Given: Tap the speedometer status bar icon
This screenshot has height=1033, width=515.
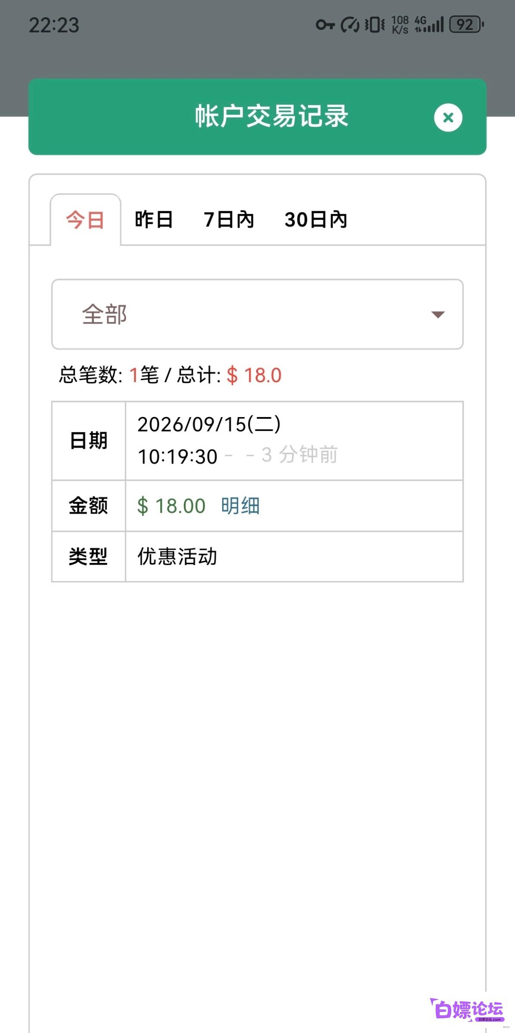Looking at the screenshot, I should [350, 25].
